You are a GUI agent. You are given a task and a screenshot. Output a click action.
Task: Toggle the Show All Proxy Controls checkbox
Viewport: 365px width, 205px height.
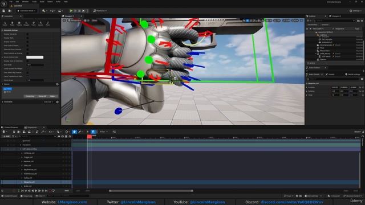click(27, 50)
